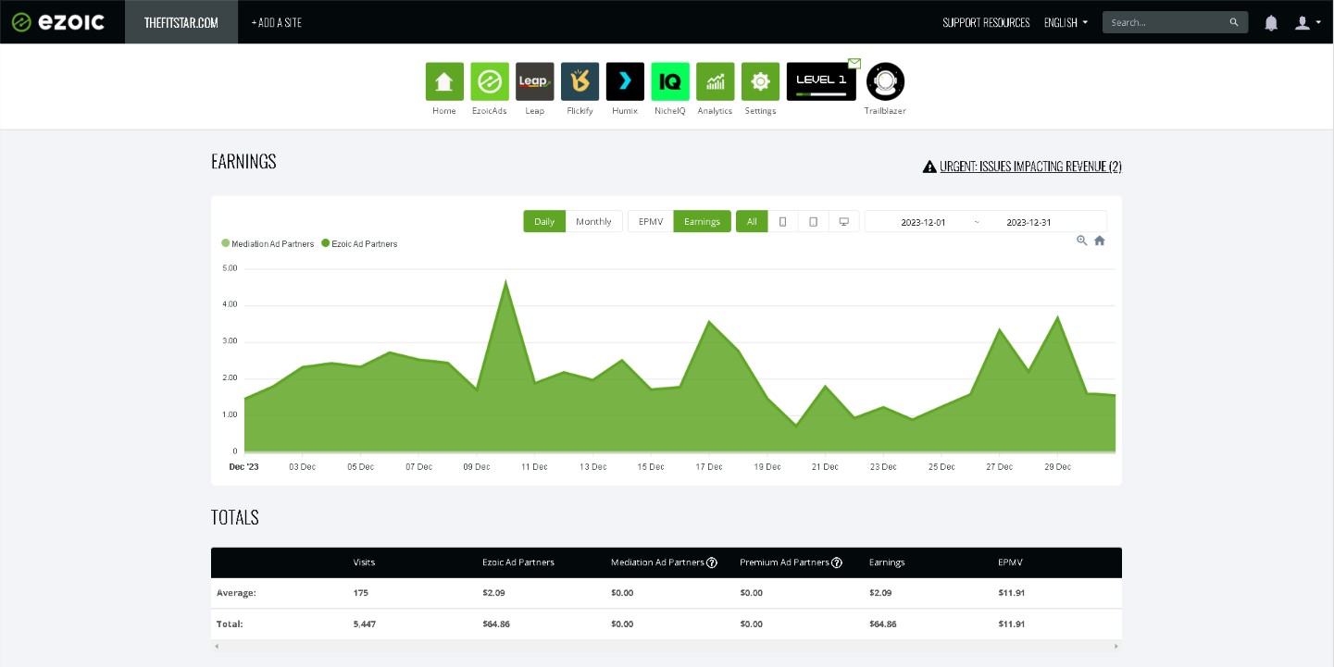Open the Humix icon

tap(625, 81)
